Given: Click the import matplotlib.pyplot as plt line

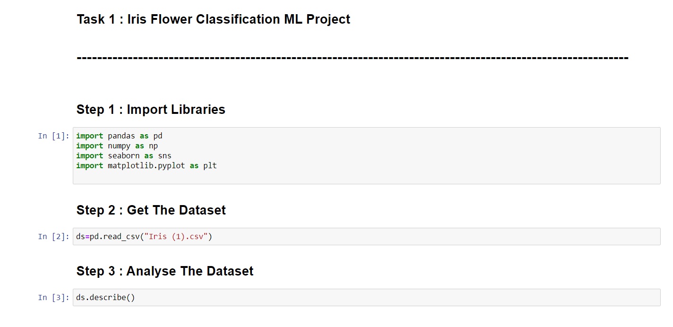Looking at the screenshot, I should [147, 166].
